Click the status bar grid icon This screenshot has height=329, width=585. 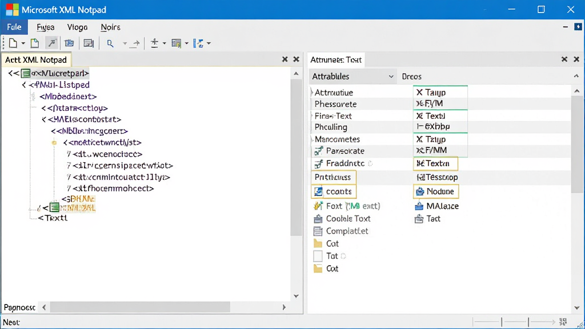[563, 322]
